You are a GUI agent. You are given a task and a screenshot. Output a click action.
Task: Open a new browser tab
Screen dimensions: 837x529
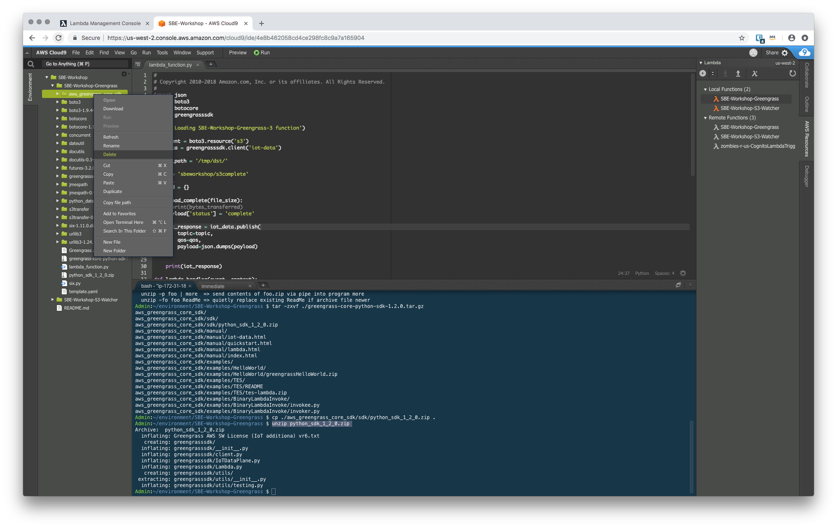tap(262, 23)
